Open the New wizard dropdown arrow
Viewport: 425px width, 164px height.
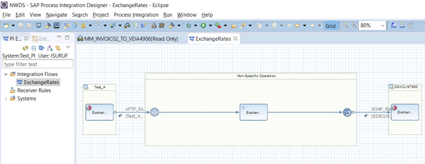[x=13, y=25]
